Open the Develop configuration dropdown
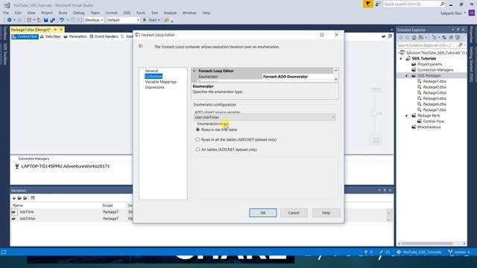The image size is (477, 268). click(94, 20)
